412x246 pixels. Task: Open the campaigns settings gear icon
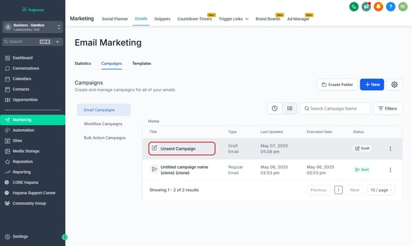click(395, 85)
